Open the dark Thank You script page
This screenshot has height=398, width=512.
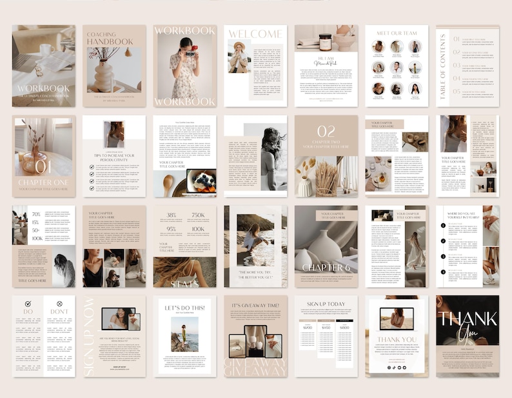pos(468,336)
